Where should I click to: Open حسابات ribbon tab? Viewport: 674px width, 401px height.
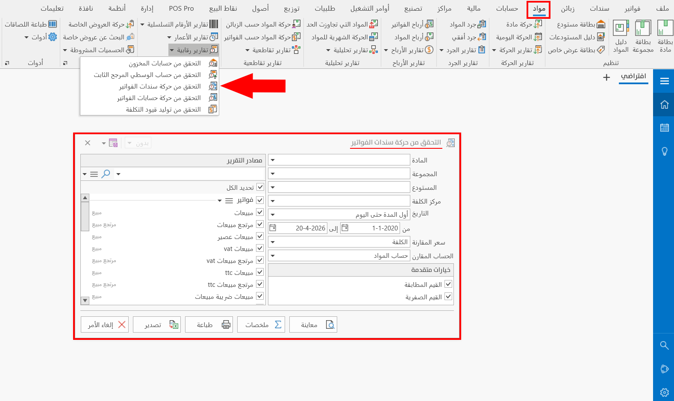pos(507,9)
